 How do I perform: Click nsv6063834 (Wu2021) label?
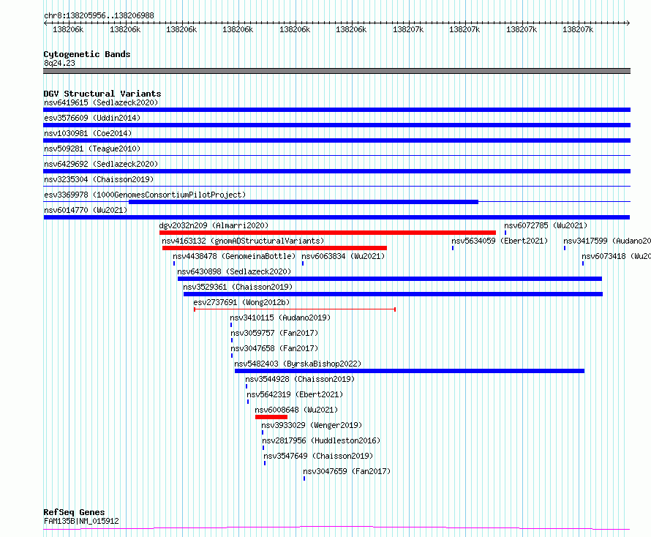[343, 256]
